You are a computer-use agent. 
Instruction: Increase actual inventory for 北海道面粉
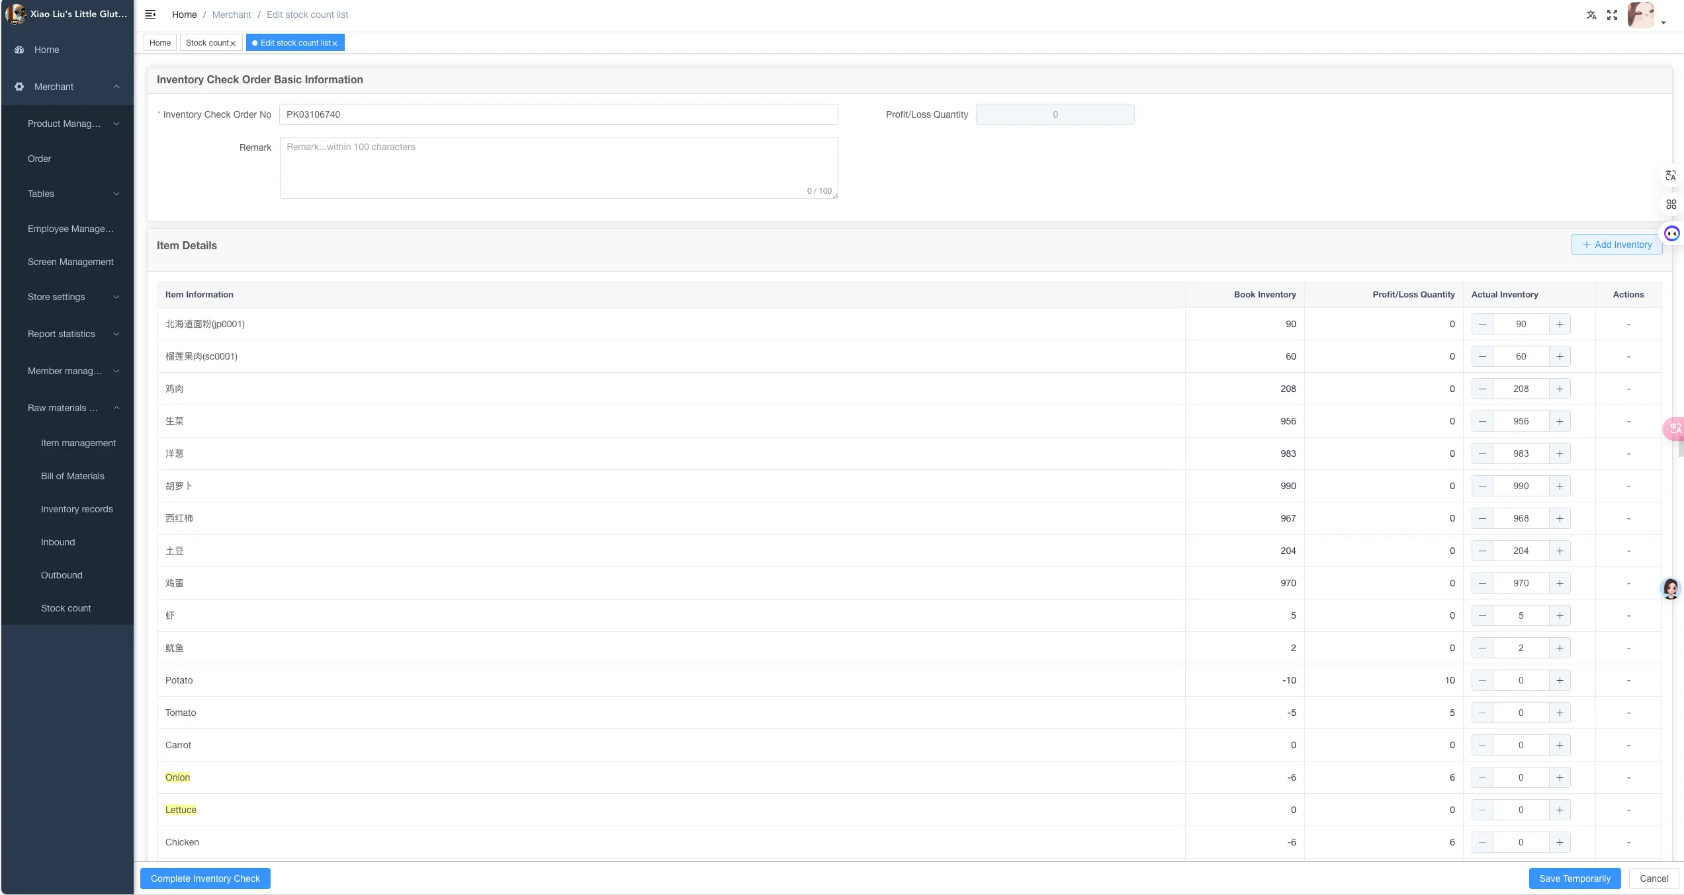pyautogui.click(x=1560, y=324)
